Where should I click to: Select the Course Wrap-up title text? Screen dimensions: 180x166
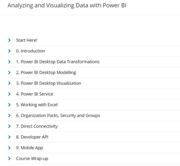coord(32,159)
